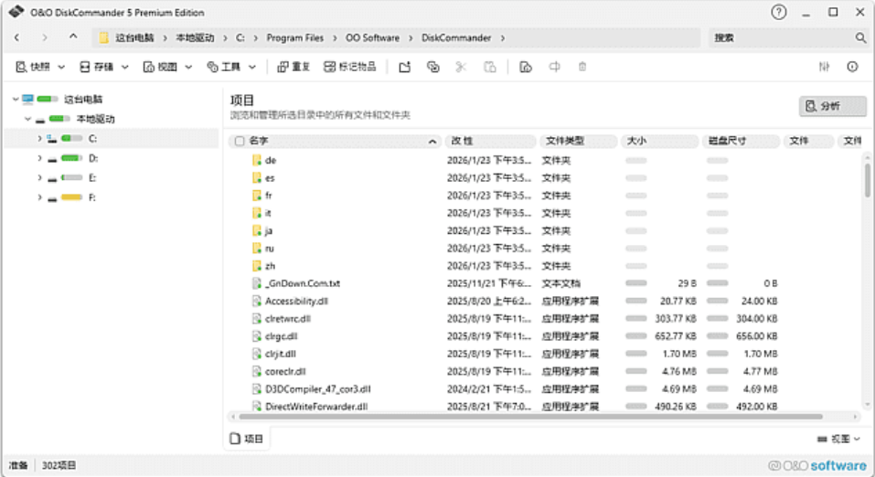Viewport: 875px width, 477px height.
Task: Click the 磁盘尺寸 disk size column header
Action: click(741, 141)
